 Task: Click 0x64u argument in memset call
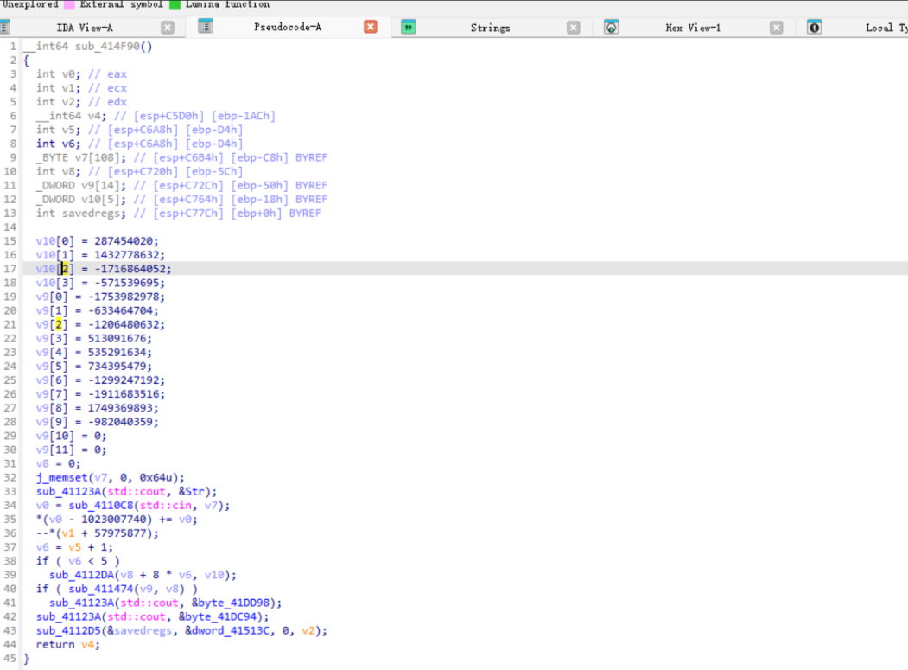tap(156, 477)
